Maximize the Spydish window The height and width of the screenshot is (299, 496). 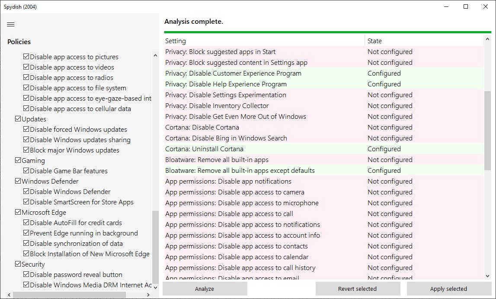click(x=466, y=6)
